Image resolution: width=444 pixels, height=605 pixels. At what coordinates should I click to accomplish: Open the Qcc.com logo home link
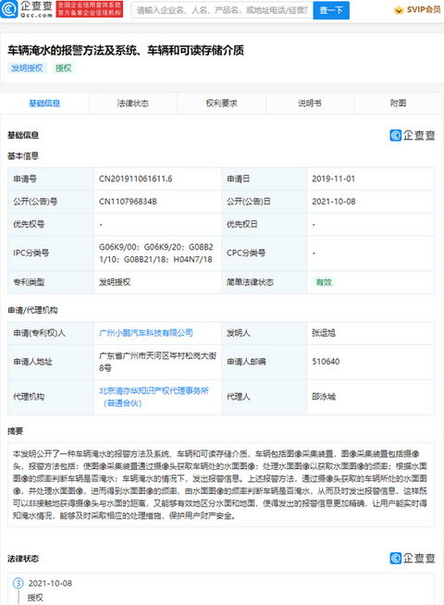tap(27, 9)
